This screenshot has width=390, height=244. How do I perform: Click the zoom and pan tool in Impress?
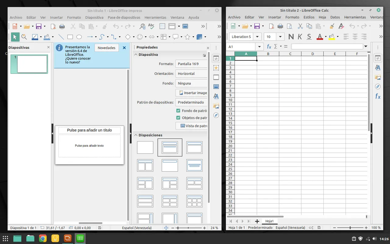point(24,37)
